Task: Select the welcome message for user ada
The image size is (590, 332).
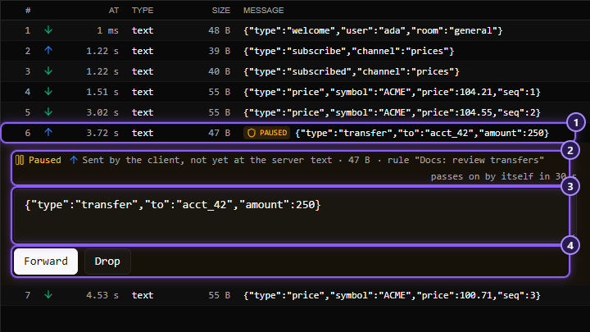Action: point(373,30)
